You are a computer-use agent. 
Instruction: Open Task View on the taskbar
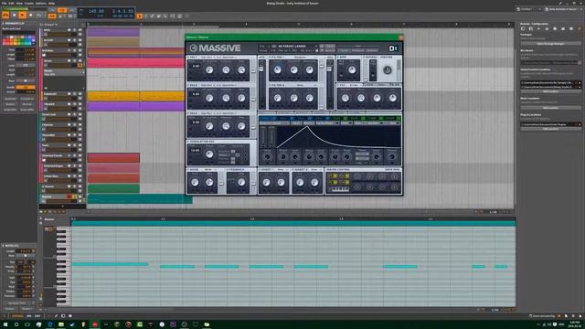coord(27,324)
